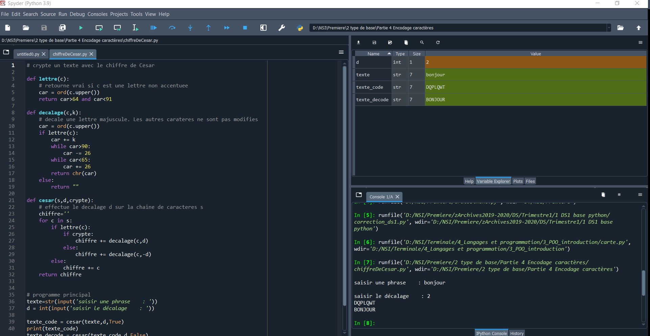
Task: Open console pane options menu
Action: click(640, 195)
